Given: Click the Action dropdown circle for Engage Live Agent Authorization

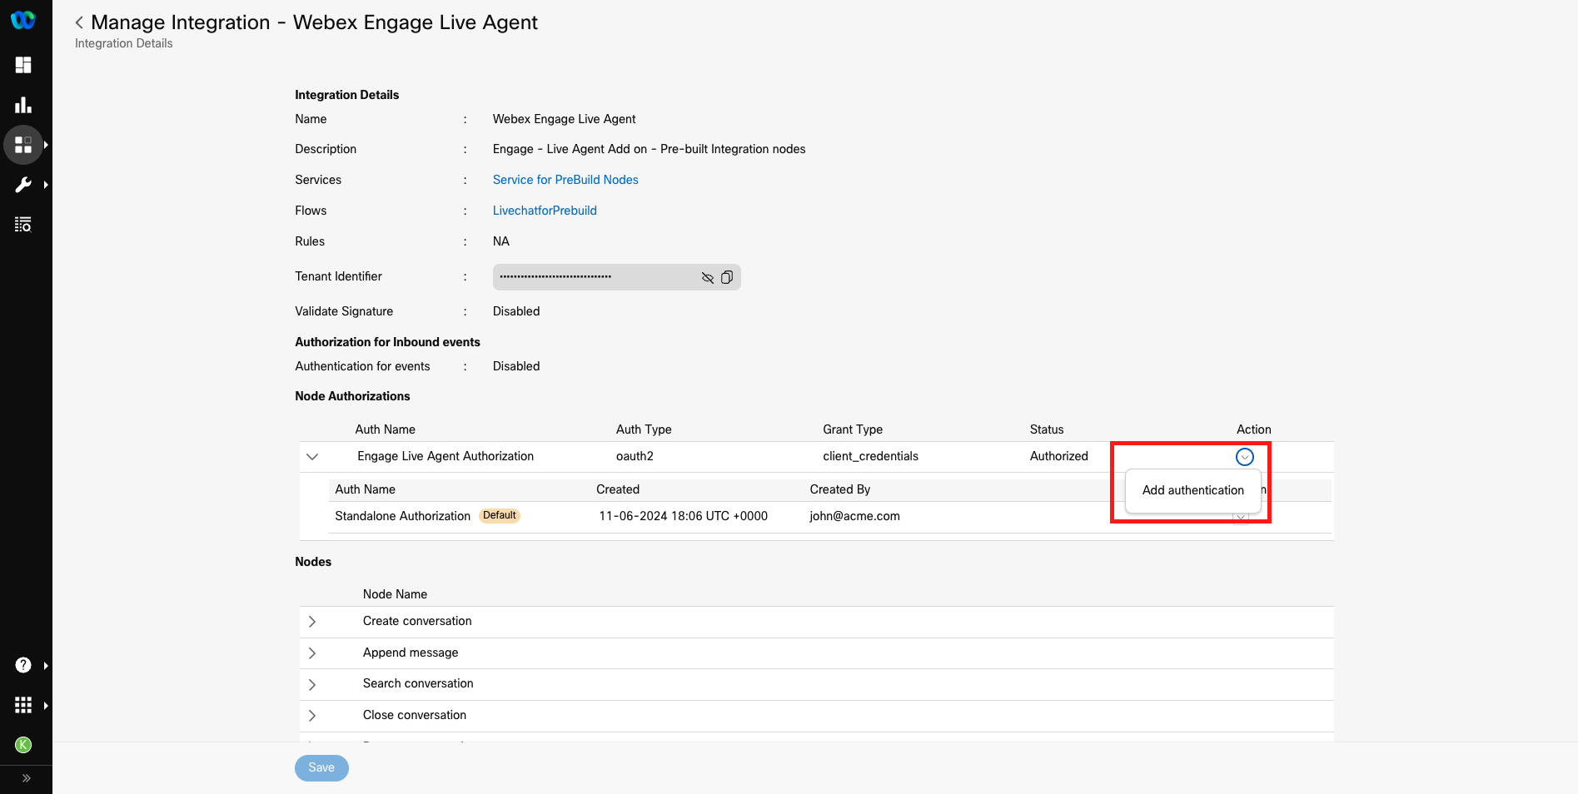Looking at the screenshot, I should click(1244, 457).
